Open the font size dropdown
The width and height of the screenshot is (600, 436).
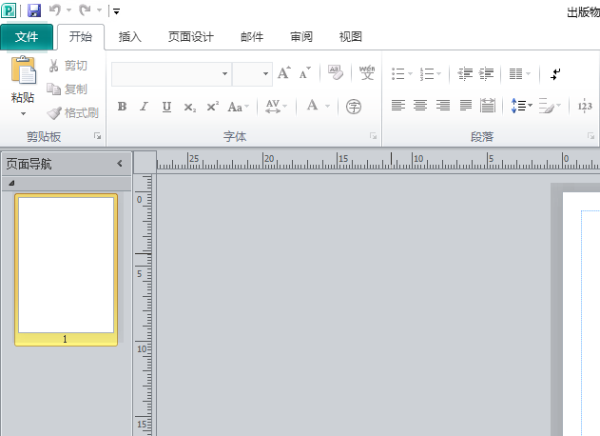click(265, 73)
